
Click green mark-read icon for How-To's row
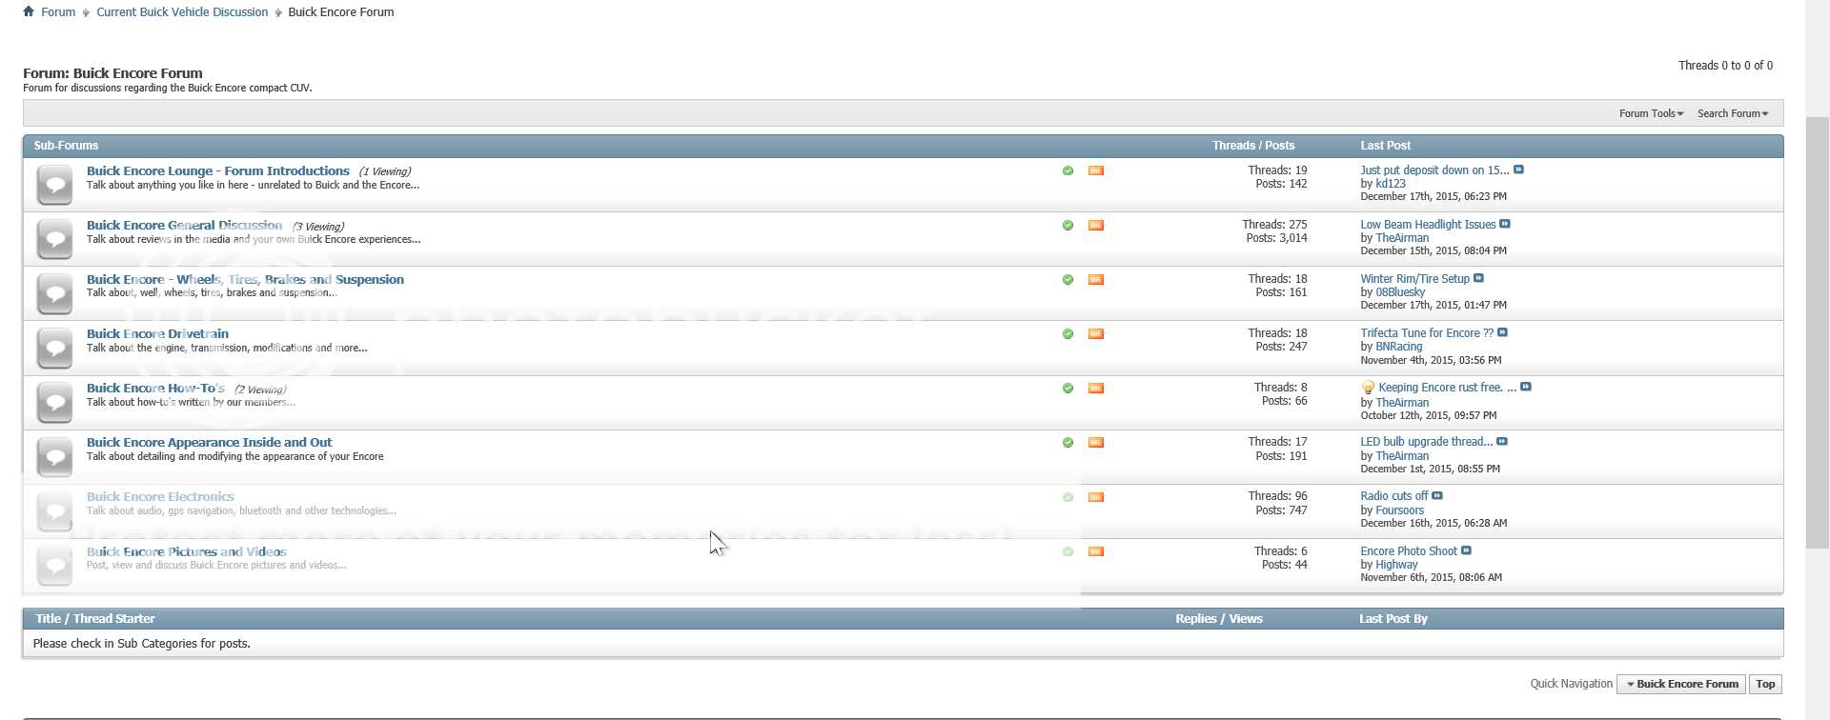click(1067, 388)
